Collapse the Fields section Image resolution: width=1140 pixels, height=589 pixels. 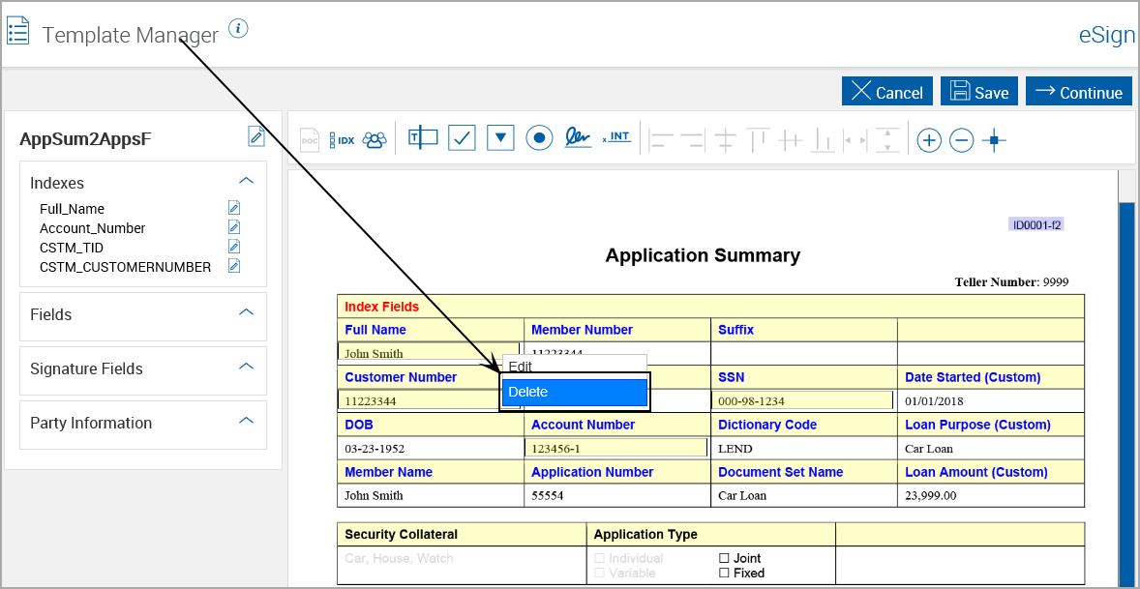[247, 312]
